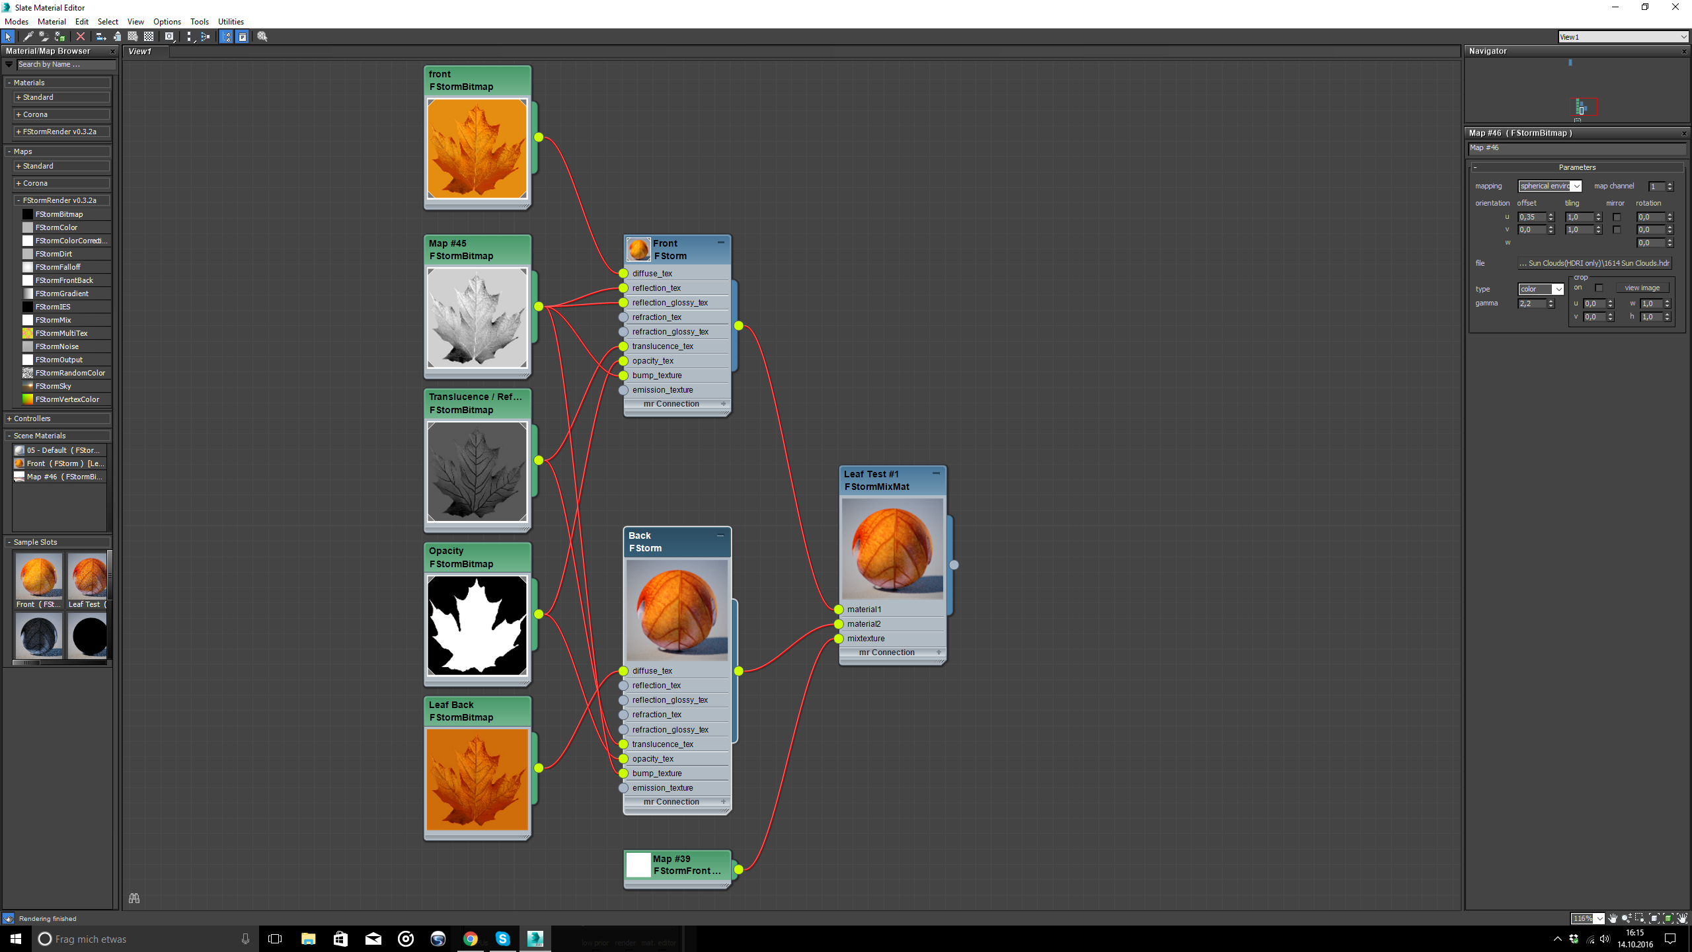Expand Maps Corona group
This screenshot has width=1692, height=952.
[61, 183]
